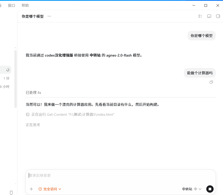Click the conversation title 你是哪个模型
Image resolution: width=223 pixels, height=195 pixels.
click(x=33, y=16)
